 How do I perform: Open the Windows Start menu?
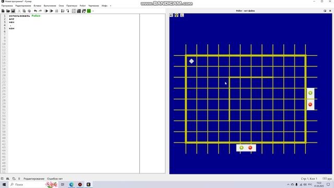point(4,184)
